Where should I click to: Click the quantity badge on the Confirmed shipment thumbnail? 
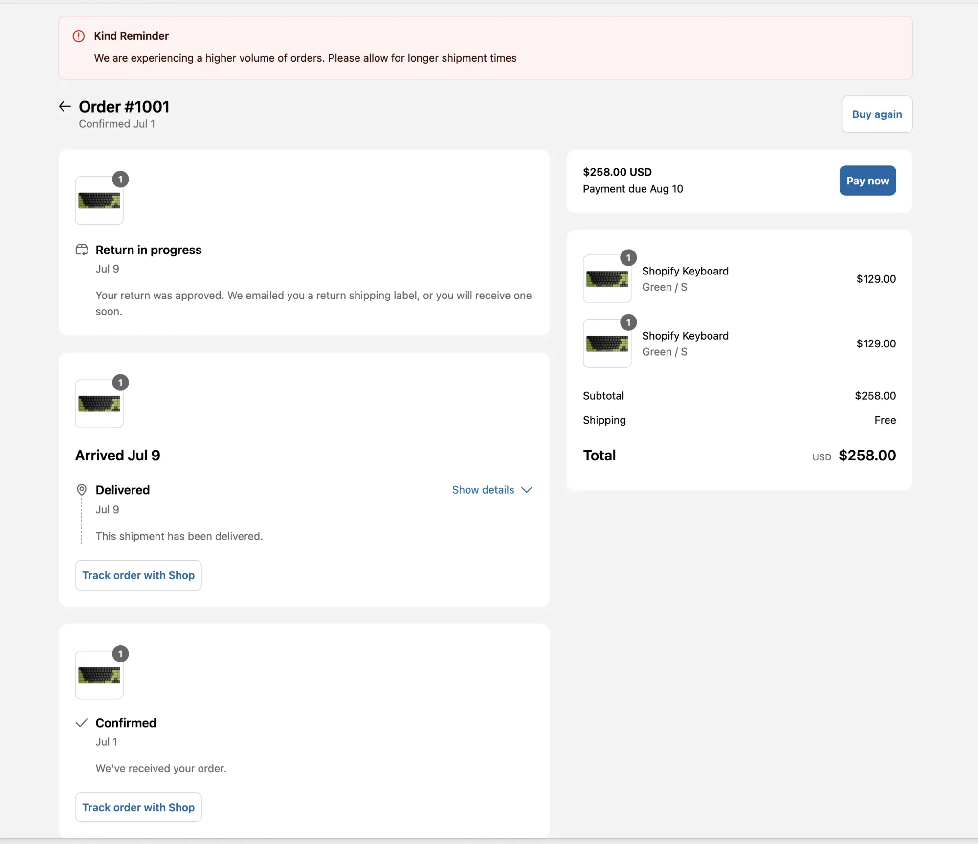pyautogui.click(x=120, y=654)
